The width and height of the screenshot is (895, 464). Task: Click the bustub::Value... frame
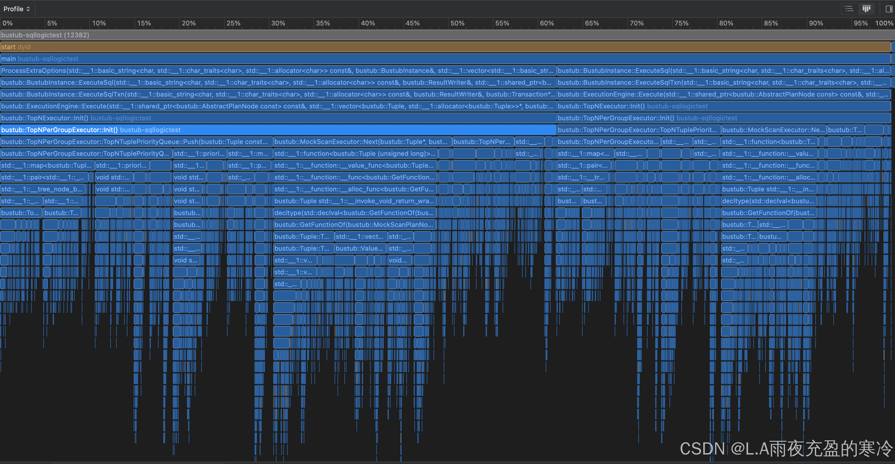click(360, 248)
